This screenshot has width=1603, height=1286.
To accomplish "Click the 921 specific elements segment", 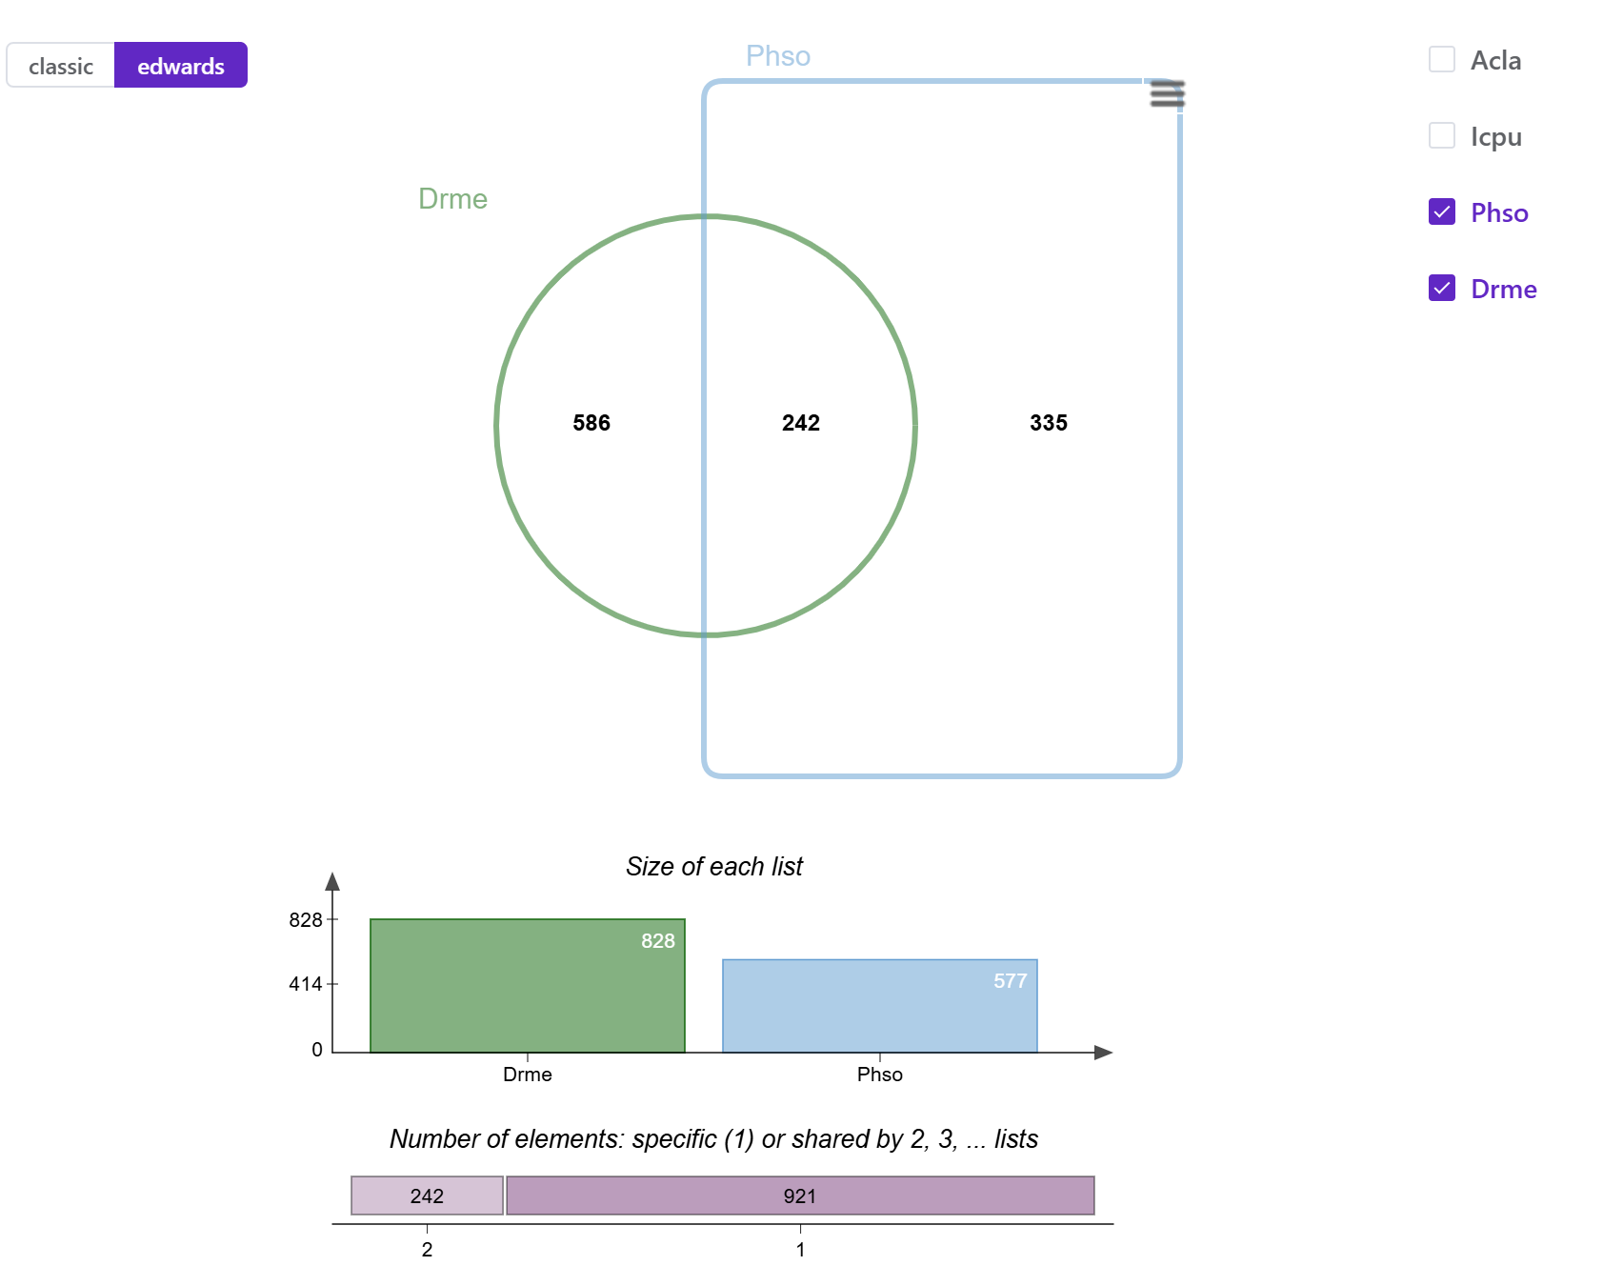I will pyautogui.click(x=800, y=1196).
